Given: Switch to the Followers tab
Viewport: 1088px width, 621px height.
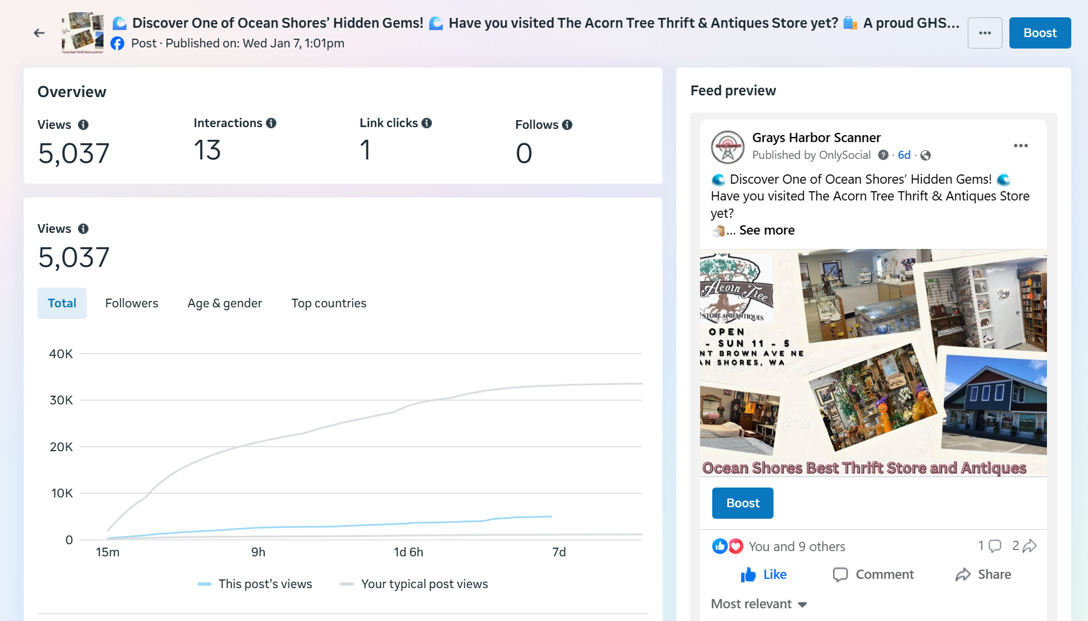Looking at the screenshot, I should tap(131, 303).
